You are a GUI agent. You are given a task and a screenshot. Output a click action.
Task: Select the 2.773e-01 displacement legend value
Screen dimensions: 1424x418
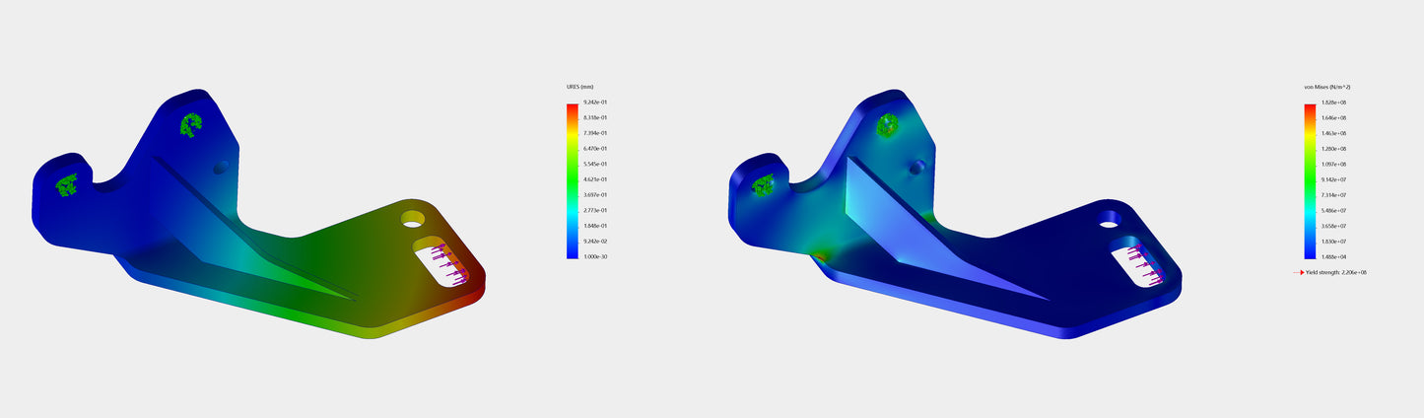pyautogui.click(x=595, y=210)
